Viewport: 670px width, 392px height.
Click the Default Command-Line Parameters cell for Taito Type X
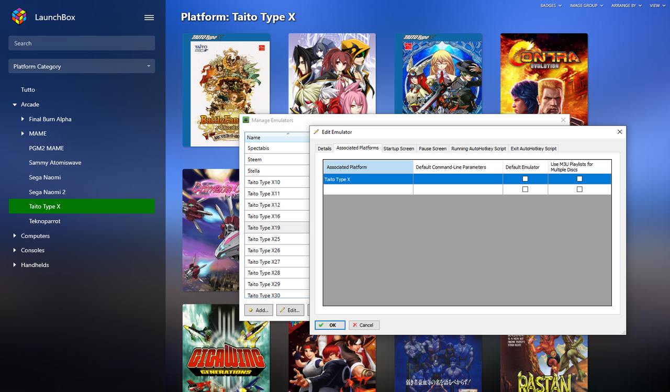click(x=458, y=179)
